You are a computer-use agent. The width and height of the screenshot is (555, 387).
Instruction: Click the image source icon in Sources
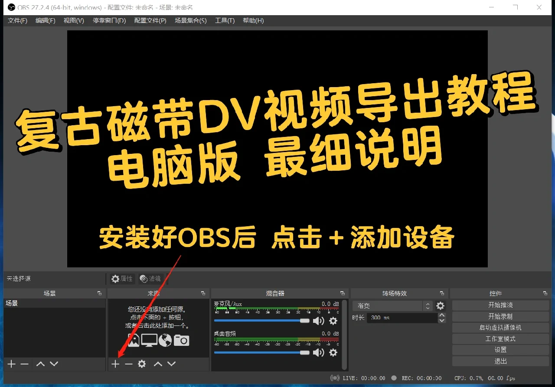pos(134,340)
